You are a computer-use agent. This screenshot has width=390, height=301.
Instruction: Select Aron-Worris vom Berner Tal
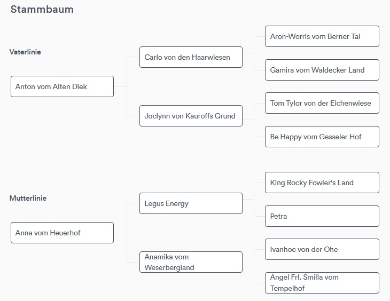pos(322,36)
